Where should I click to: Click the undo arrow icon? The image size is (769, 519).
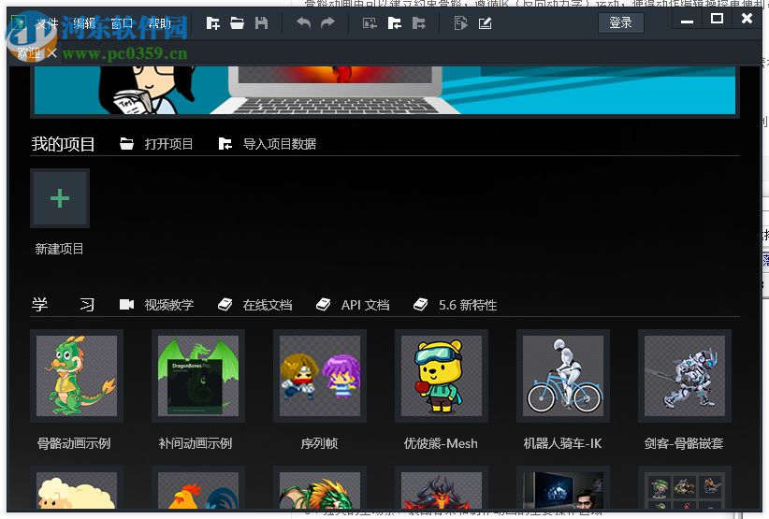point(304,23)
